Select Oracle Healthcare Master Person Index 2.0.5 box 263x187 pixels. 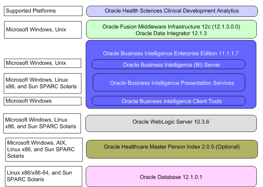coord(172,149)
